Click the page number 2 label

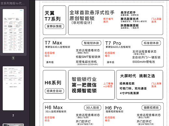[x=13, y=115]
